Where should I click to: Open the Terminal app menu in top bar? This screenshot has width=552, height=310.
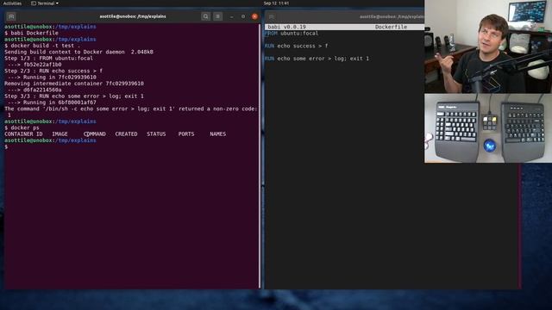pos(45,3)
